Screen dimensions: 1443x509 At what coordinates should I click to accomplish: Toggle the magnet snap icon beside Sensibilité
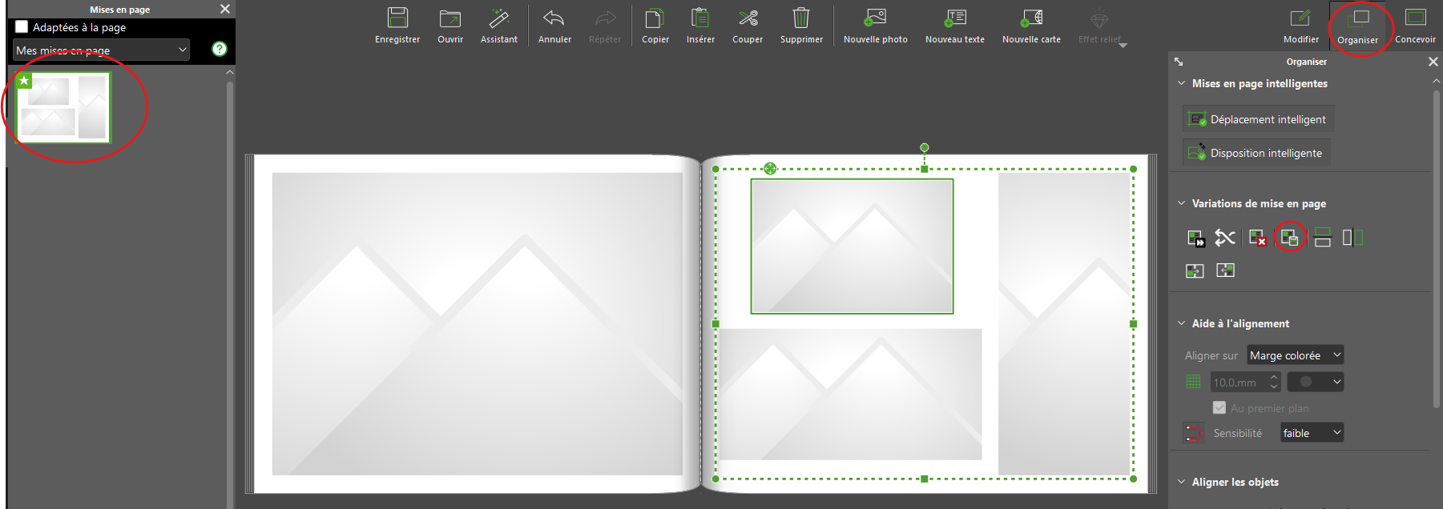1194,433
